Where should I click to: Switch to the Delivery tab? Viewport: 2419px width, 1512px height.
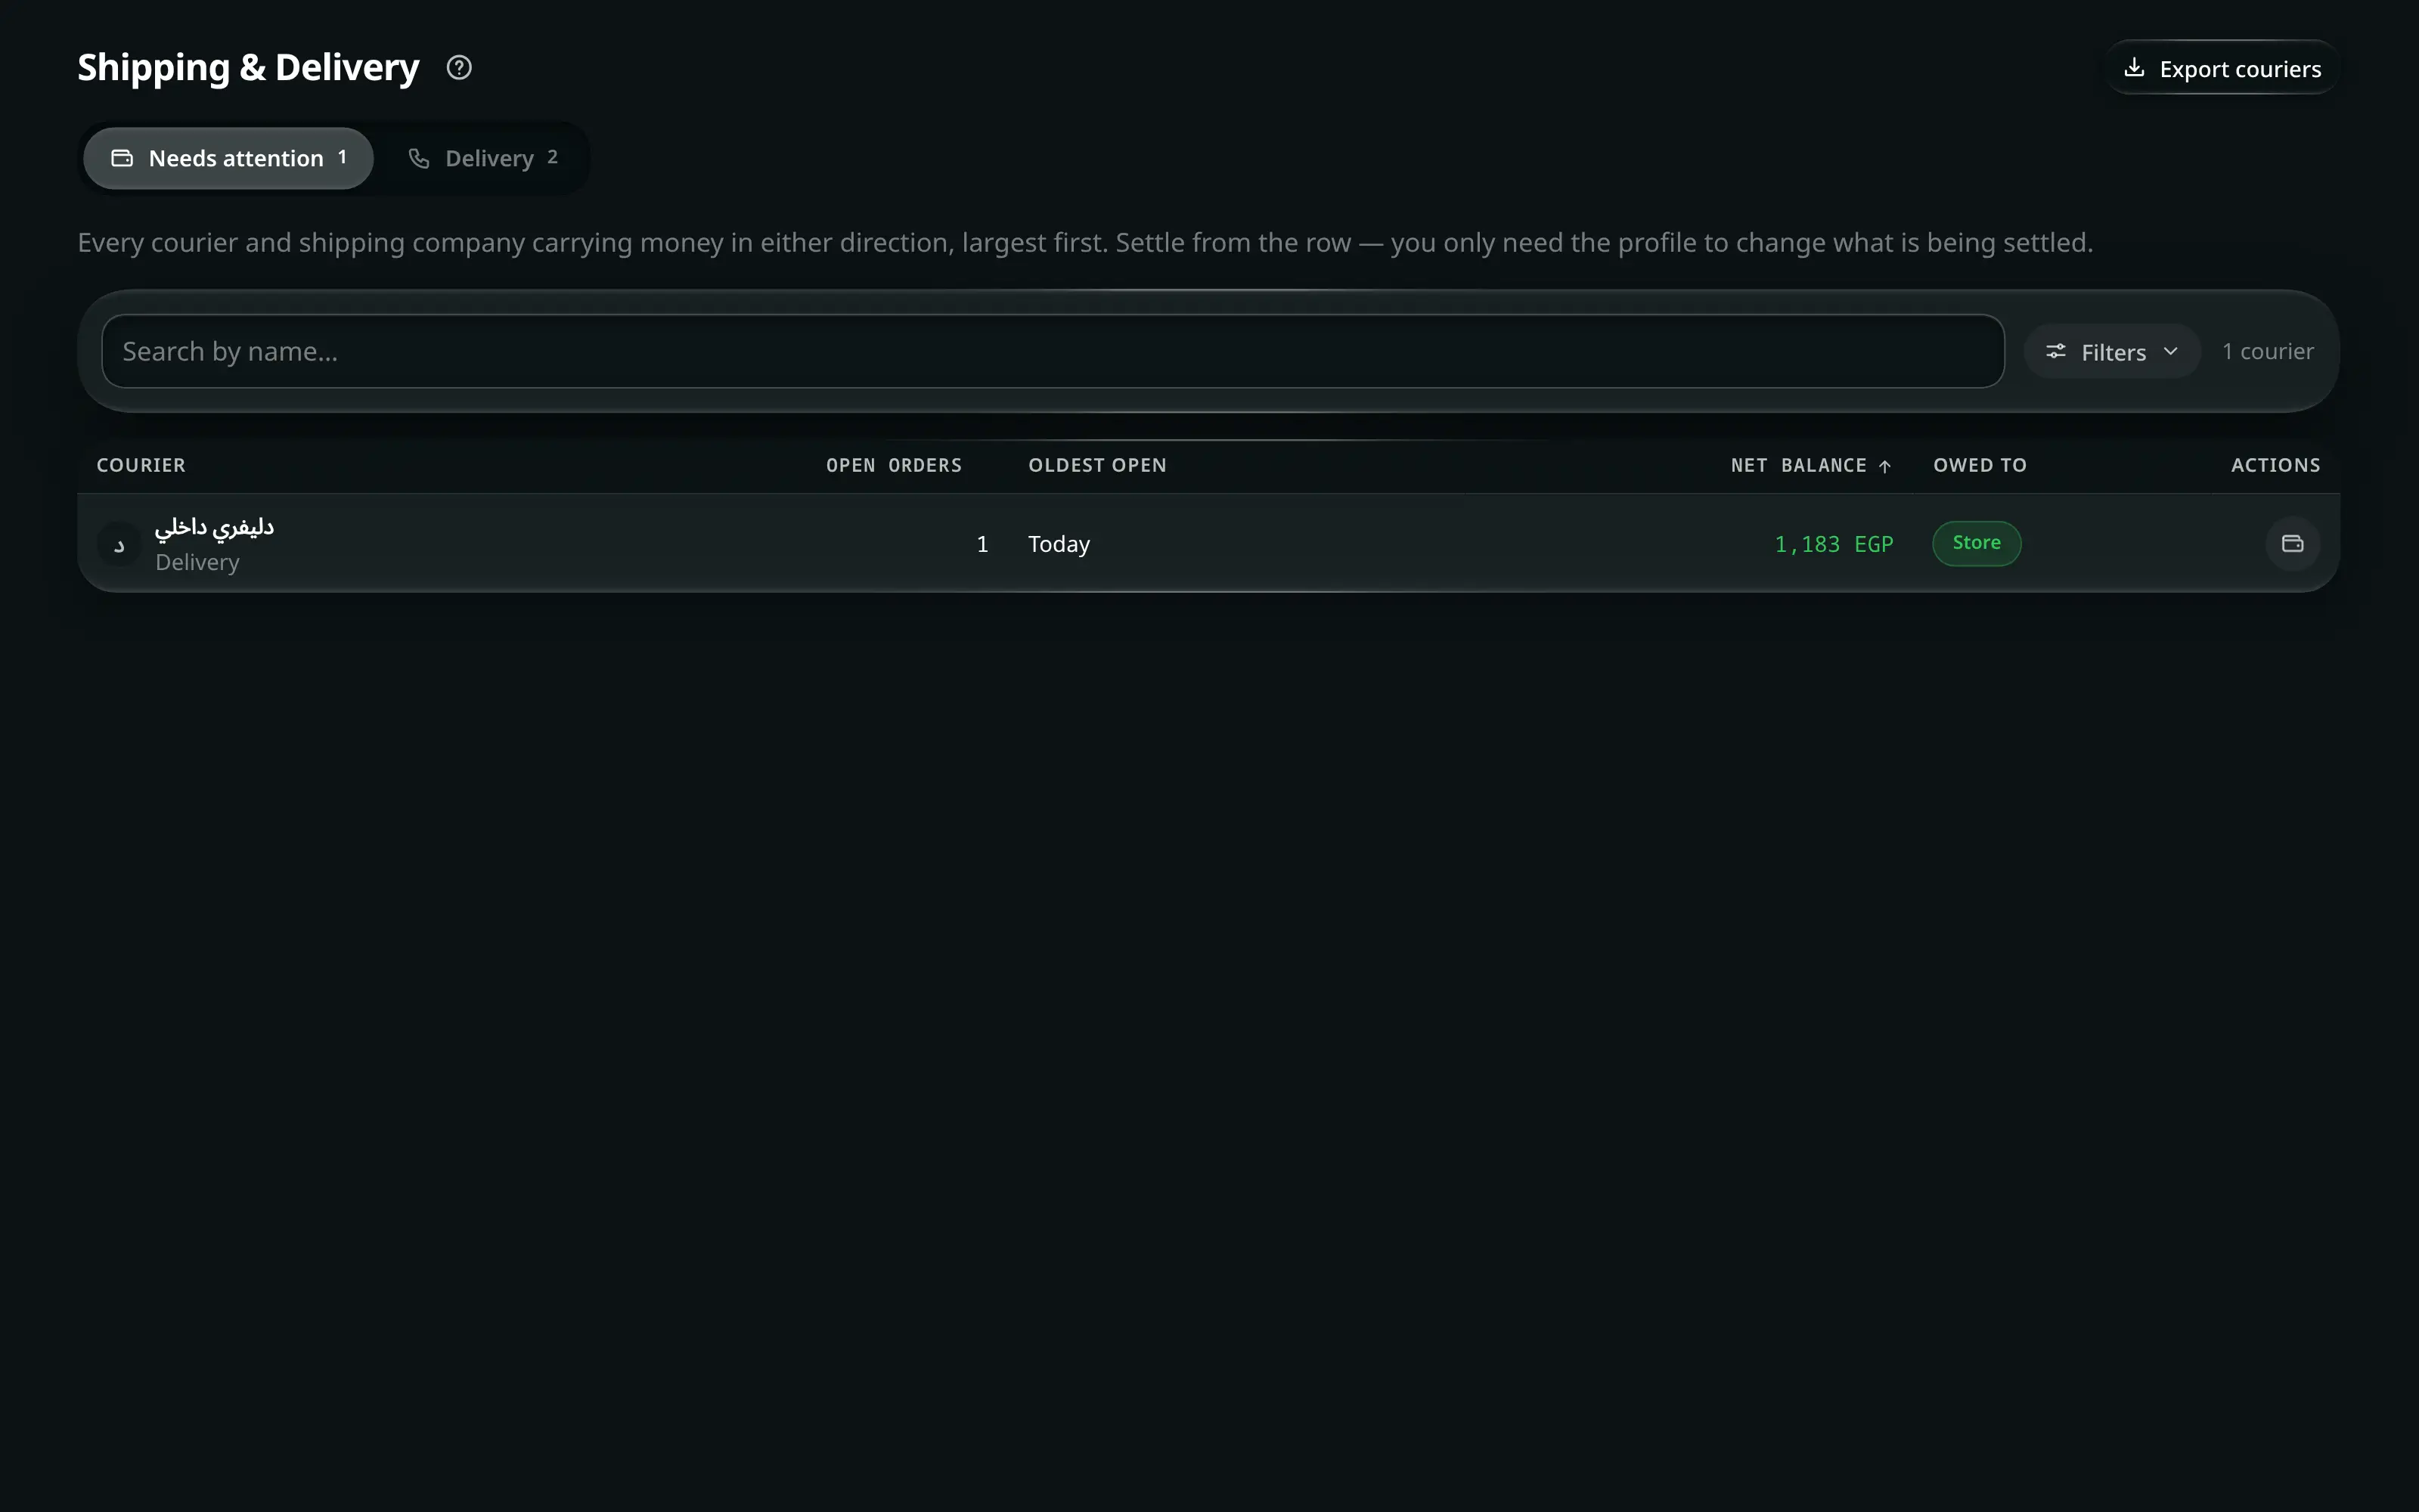[x=483, y=158]
